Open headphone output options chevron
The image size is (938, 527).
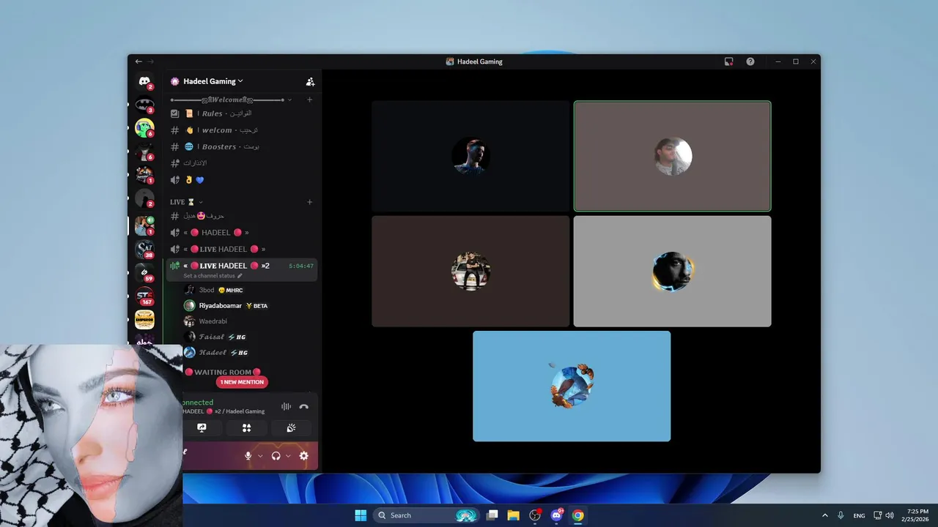[x=288, y=456]
